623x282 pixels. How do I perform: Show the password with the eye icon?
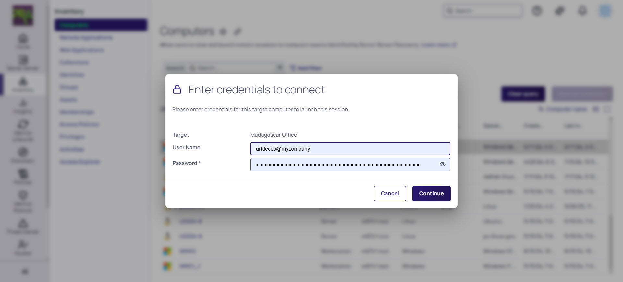(x=442, y=164)
